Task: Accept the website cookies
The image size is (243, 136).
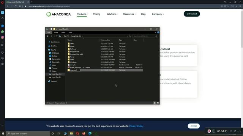Action: [194, 126]
